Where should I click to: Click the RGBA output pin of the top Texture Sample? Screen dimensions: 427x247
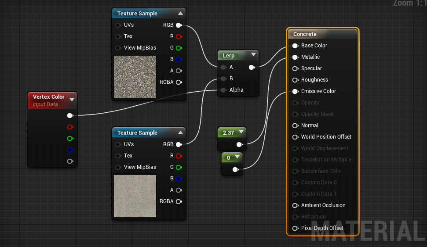[x=179, y=82]
